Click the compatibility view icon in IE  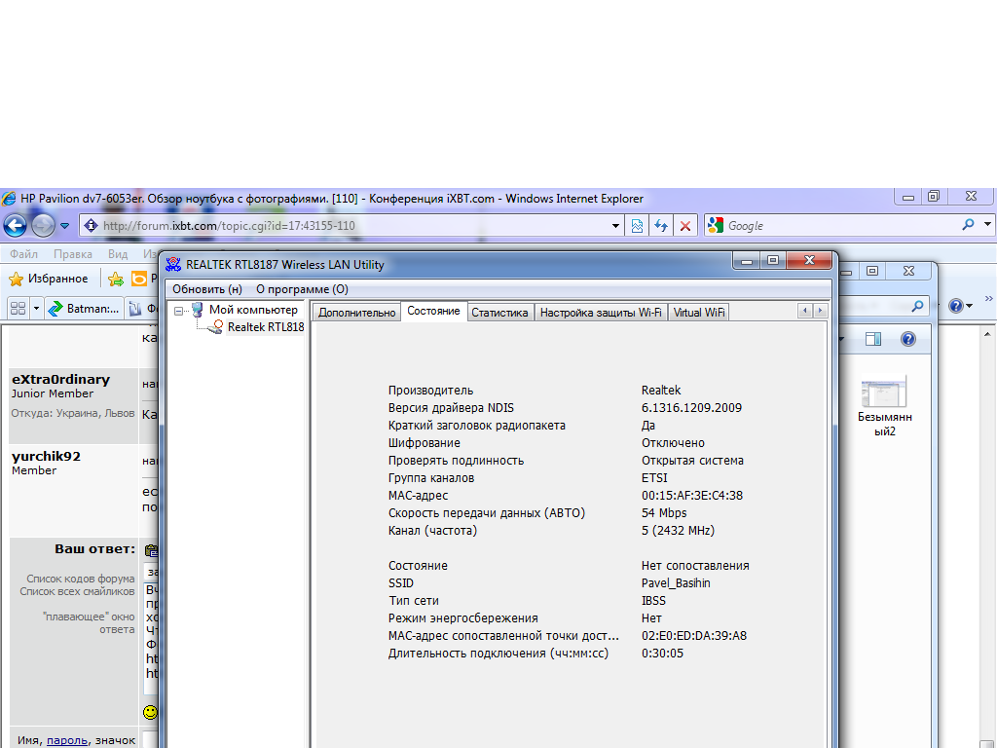[x=637, y=225]
